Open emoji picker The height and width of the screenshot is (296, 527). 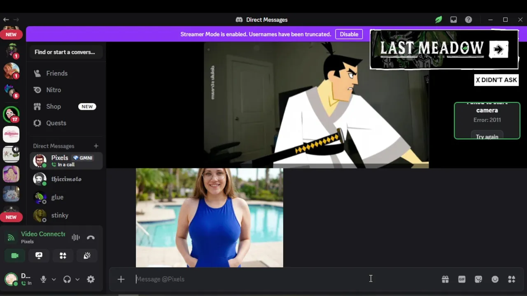(495, 279)
